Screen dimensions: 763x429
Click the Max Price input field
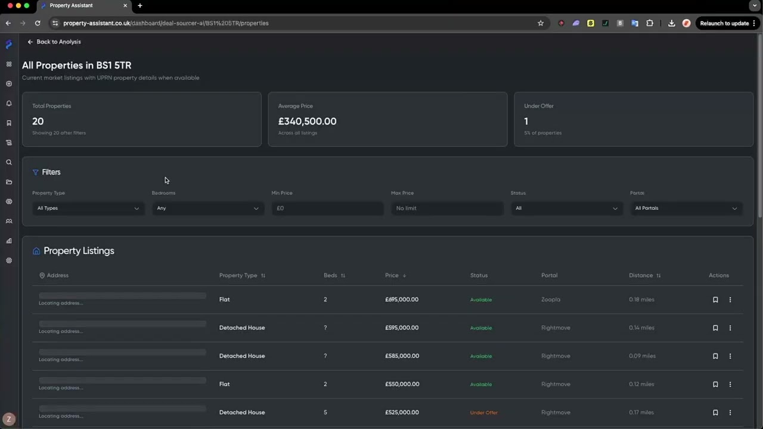(447, 208)
